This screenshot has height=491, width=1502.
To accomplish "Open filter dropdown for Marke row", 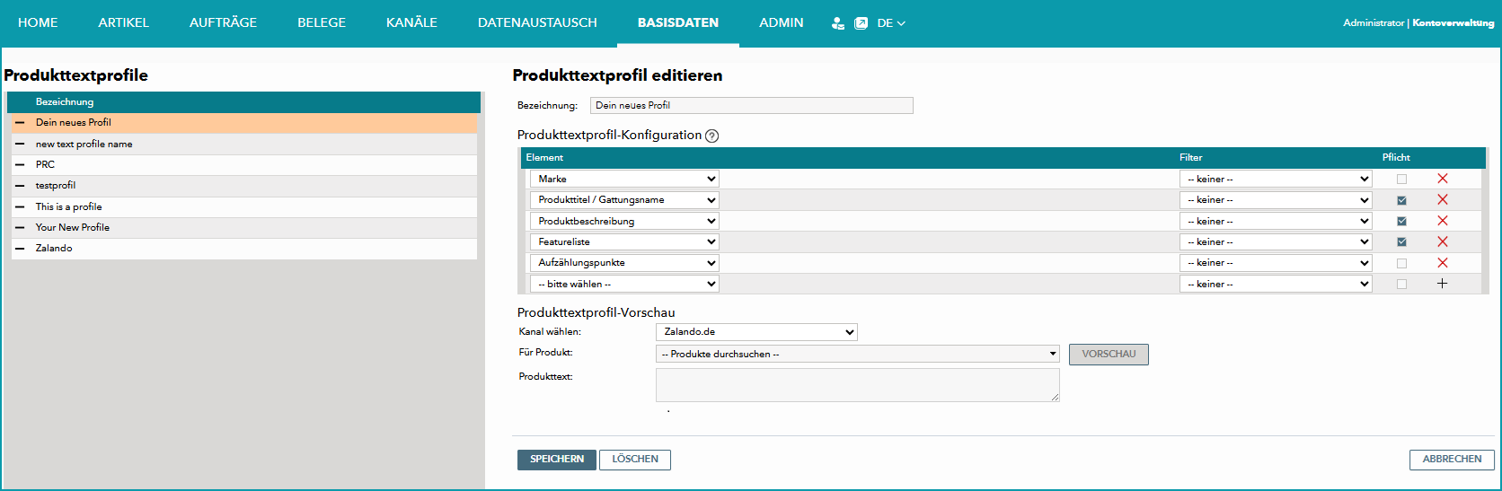I will click(x=1276, y=179).
